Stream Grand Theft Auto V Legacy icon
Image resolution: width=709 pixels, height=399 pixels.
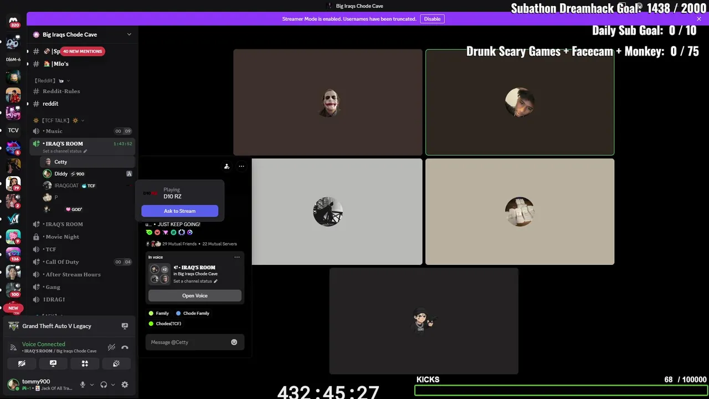point(125,326)
